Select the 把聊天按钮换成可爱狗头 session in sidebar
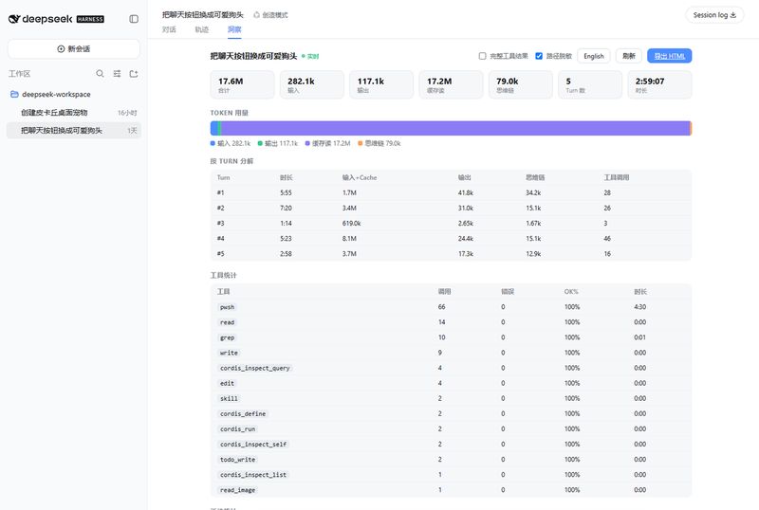Viewport: 759px width, 510px height. pos(74,130)
